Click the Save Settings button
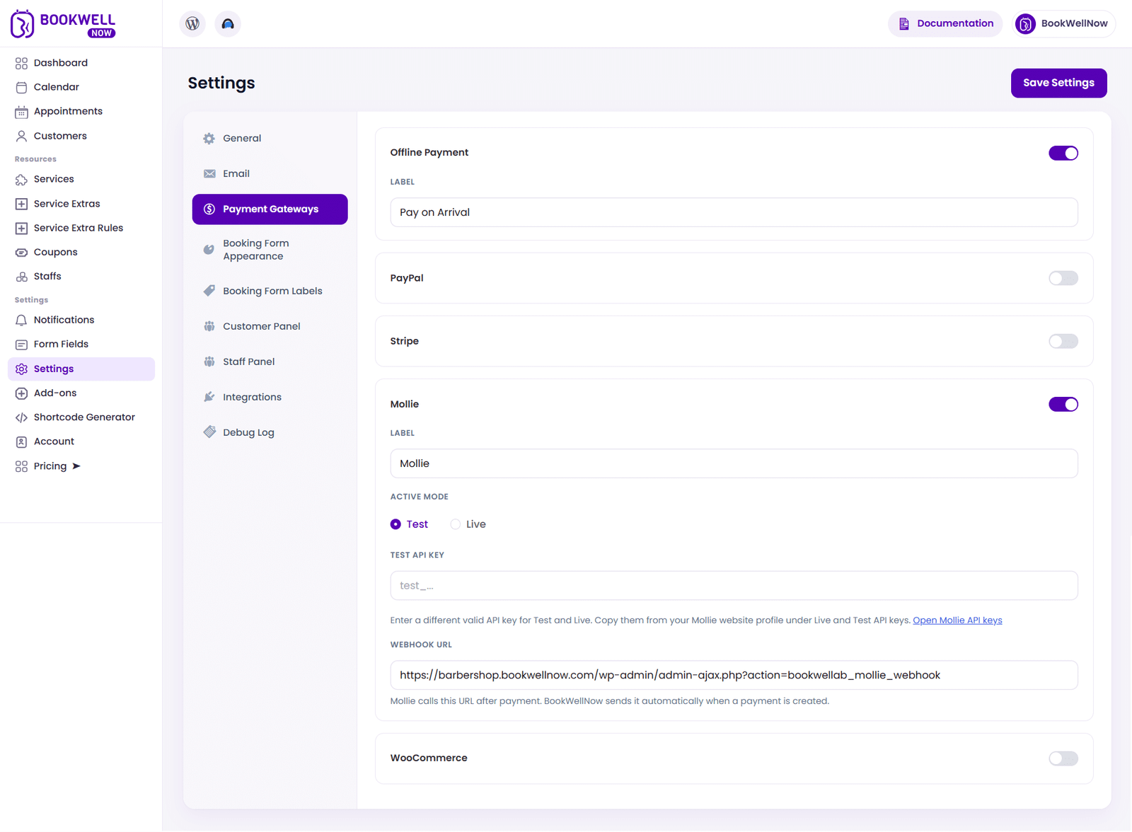This screenshot has width=1132, height=832. [1058, 83]
